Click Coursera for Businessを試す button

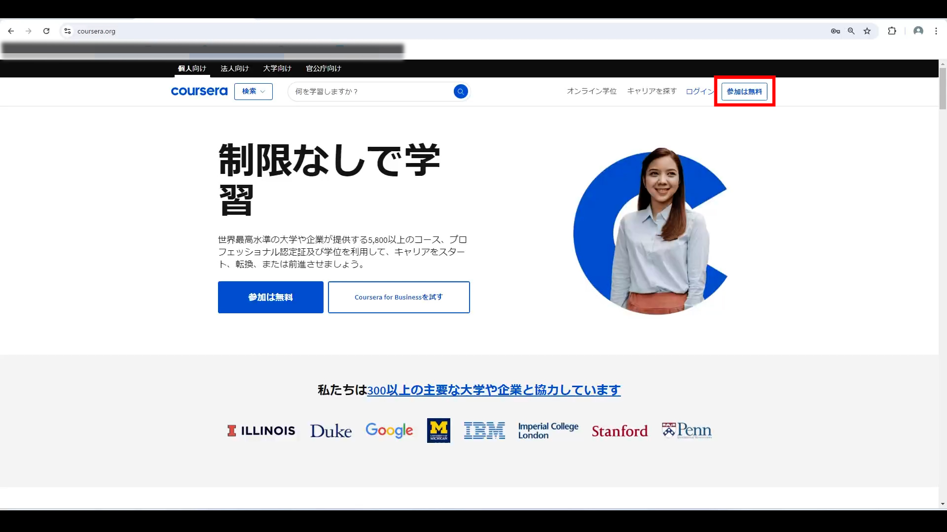tap(399, 297)
